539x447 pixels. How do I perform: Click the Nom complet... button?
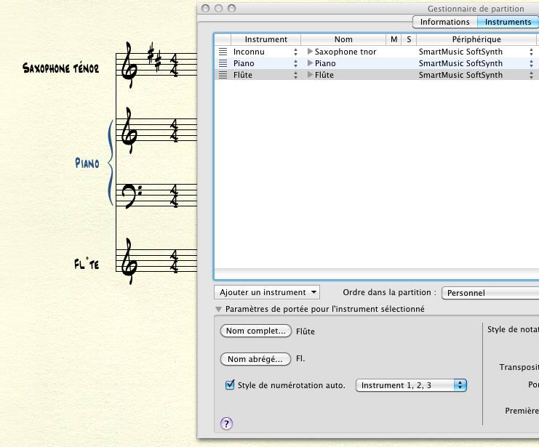tap(255, 331)
